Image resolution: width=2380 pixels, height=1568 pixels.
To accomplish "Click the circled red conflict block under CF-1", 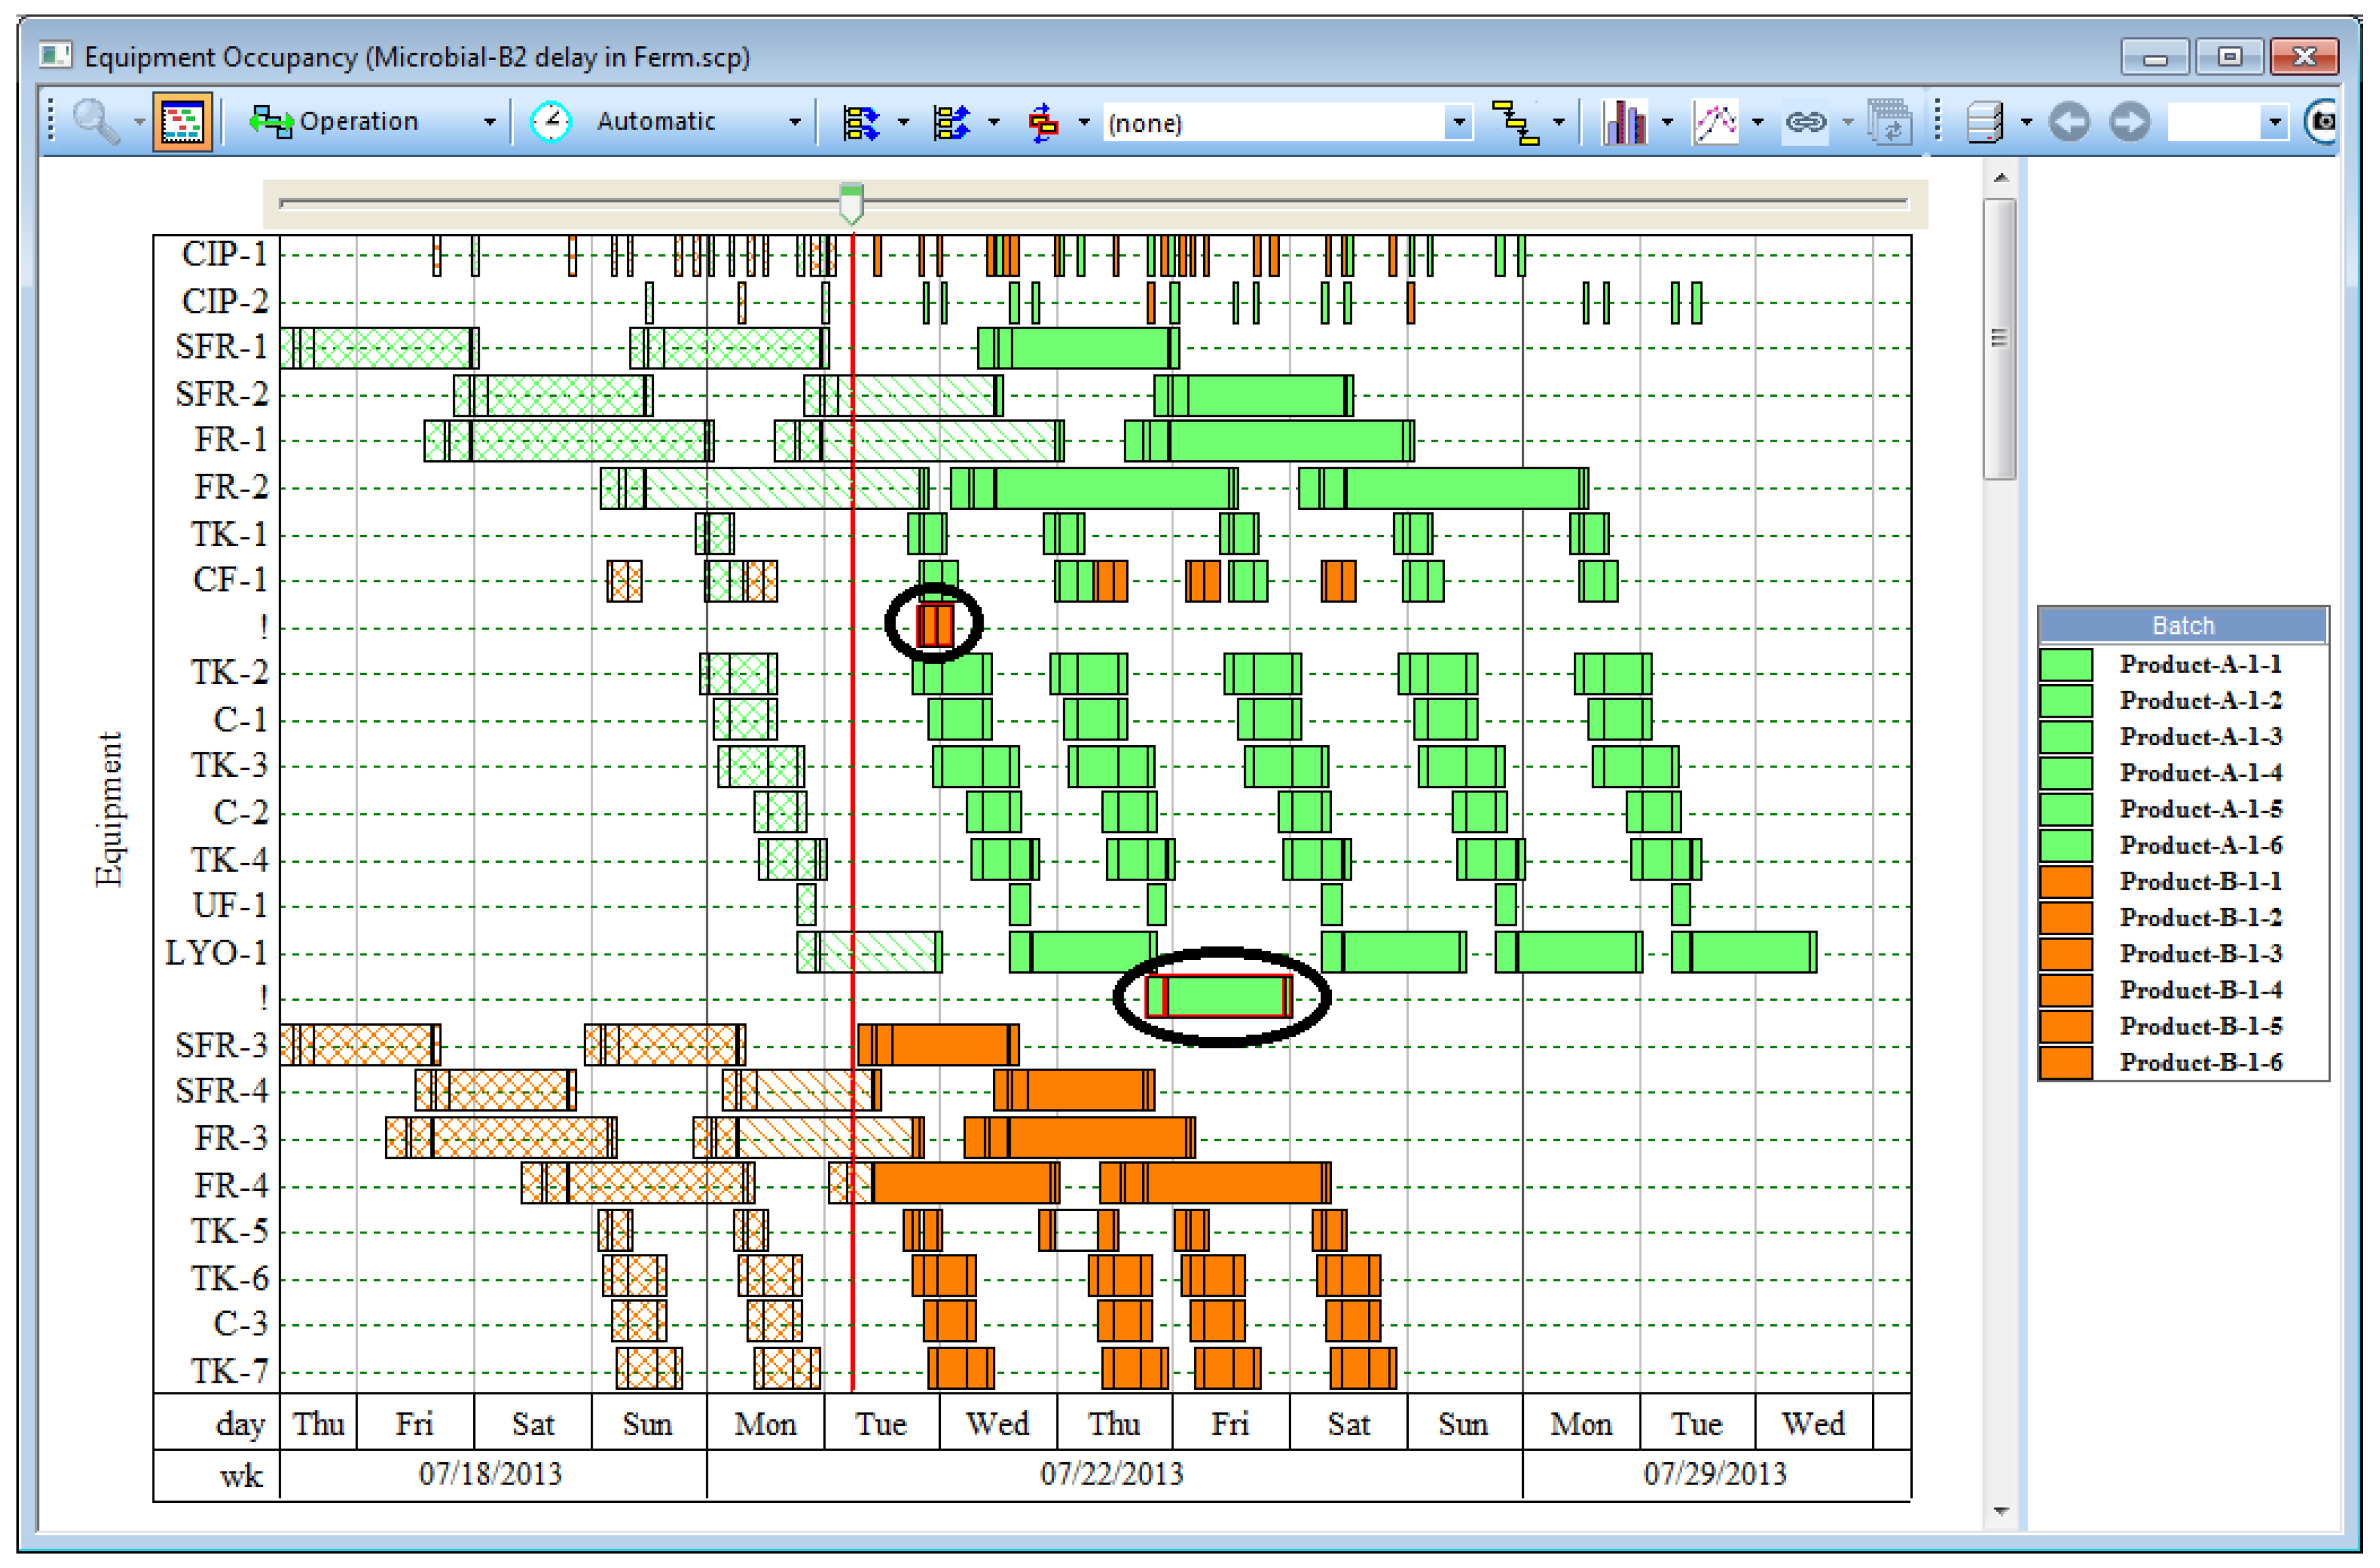I will (935, 625).
